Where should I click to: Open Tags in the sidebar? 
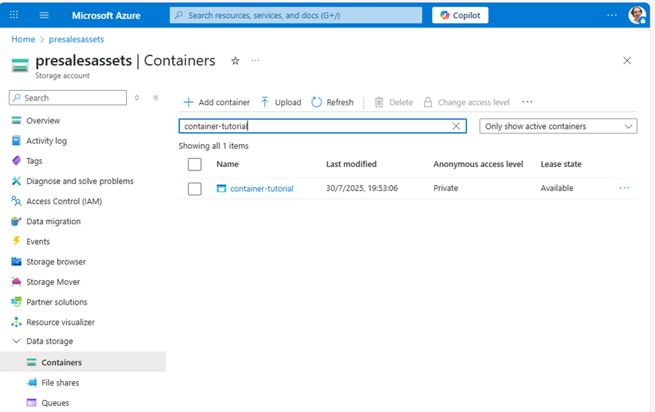tap(34, 161)
